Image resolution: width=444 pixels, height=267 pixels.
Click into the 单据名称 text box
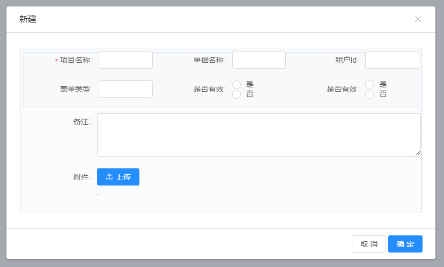click(x=258, y=60)
